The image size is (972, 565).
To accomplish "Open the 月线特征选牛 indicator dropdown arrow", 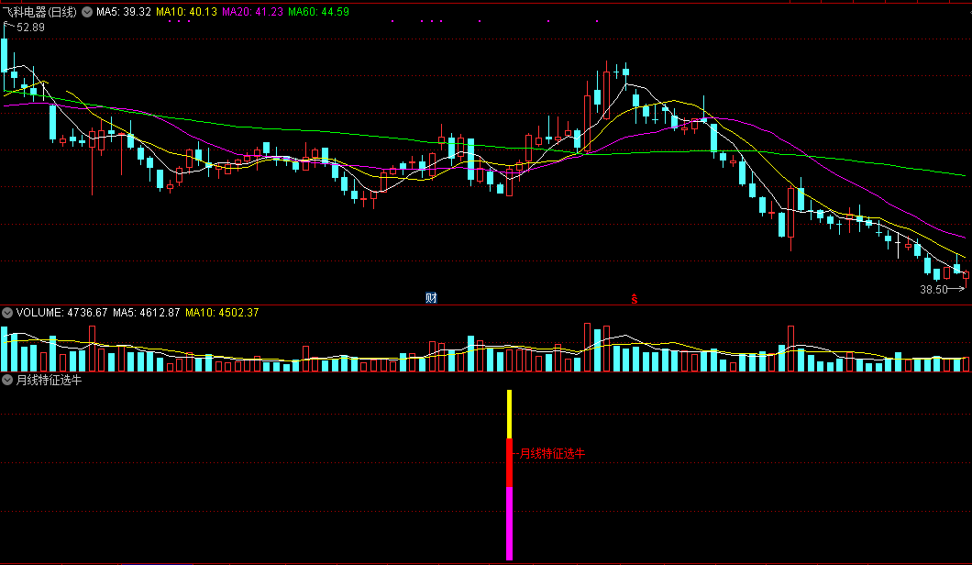I will click(x=6, y=380).
